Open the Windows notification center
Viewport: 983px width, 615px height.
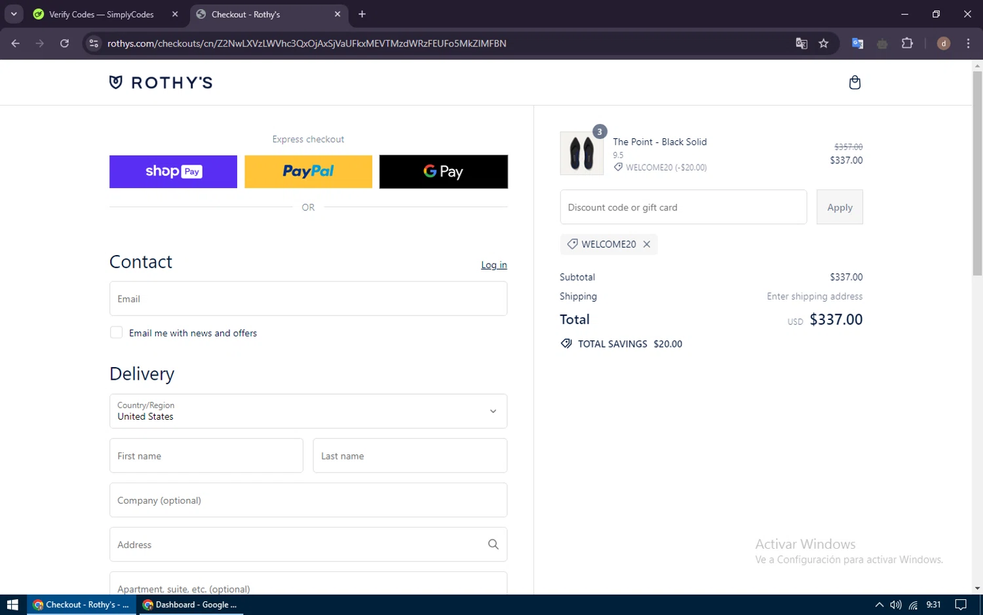(961, 605)
